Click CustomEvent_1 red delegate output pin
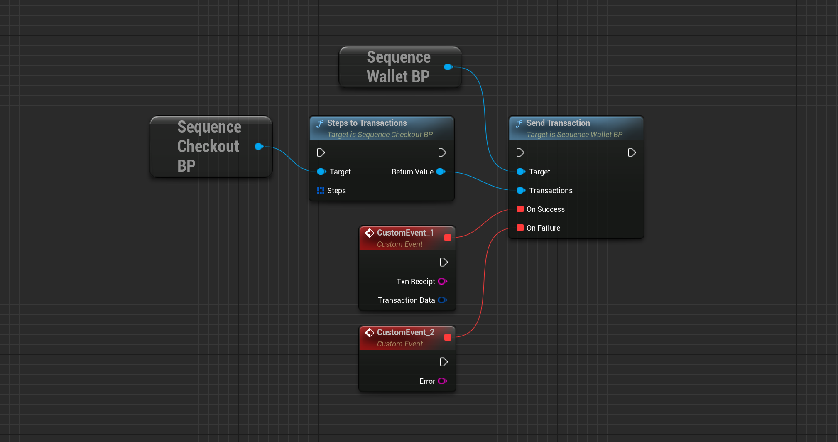 point(448,238)
